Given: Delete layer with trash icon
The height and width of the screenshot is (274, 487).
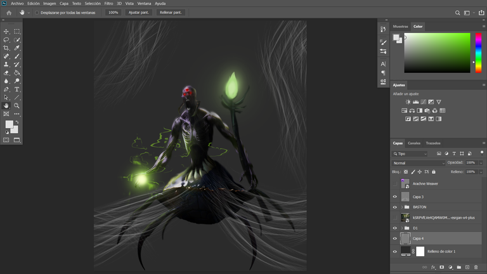Looking at the screenshot, I should (x=476, y=267).
